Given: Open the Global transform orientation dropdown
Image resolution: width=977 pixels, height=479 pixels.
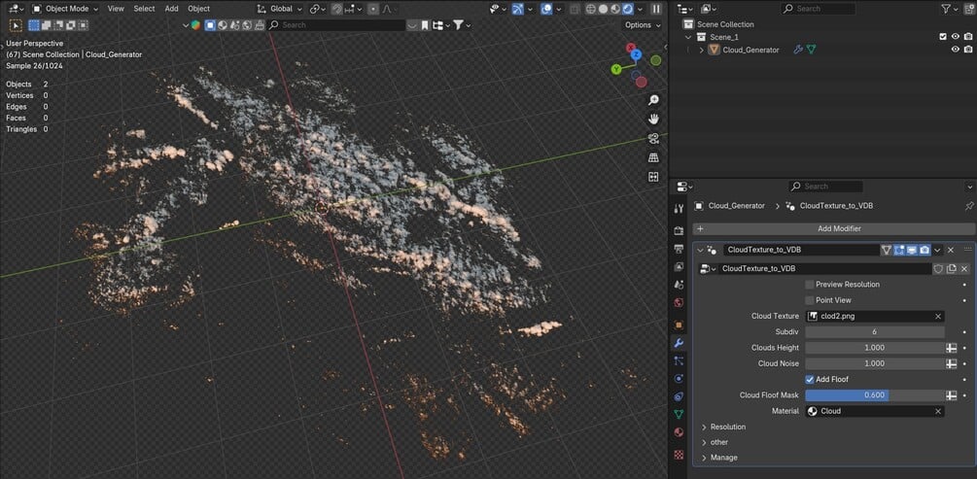Looking at the screenshot, I should [280, 9].
